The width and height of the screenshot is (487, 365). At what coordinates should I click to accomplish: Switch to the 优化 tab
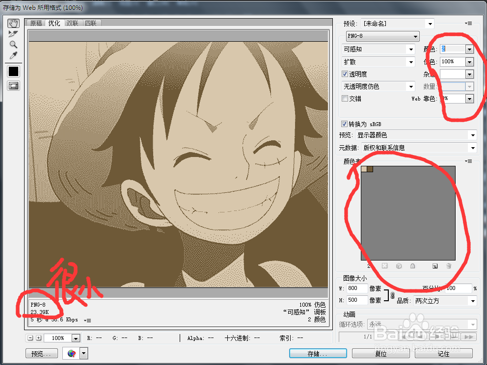click(54, 23)
